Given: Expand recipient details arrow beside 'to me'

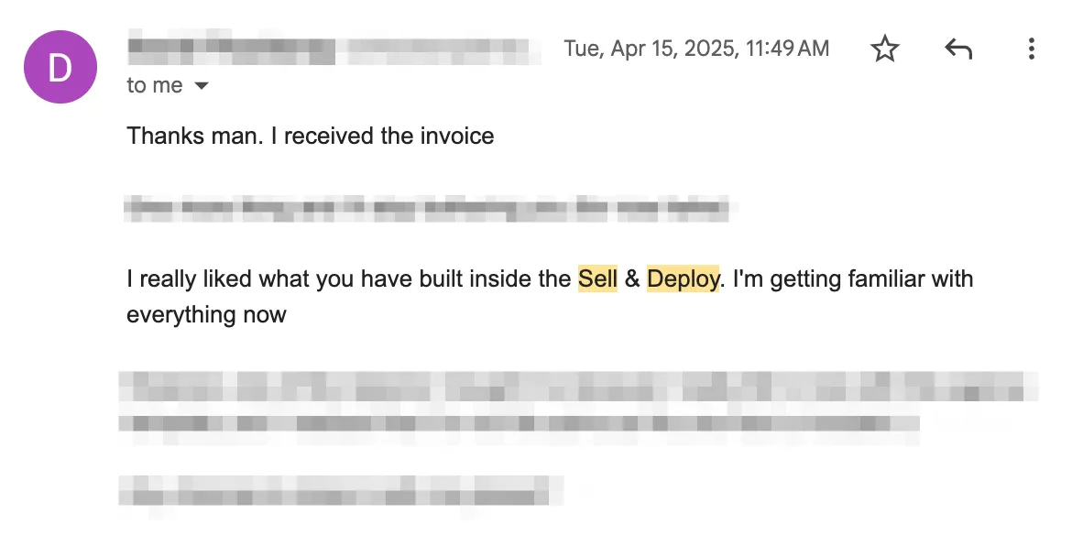Looking at the screenshot, I should click(201, 85).
